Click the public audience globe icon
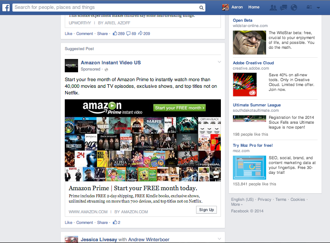Viewport: 330px width, 243px height. [x=106, y=70]
